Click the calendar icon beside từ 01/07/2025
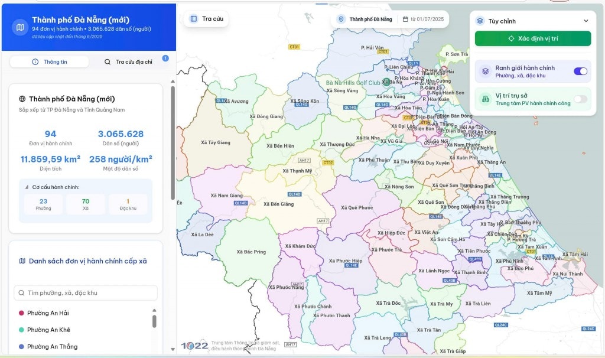Viewport: 605px width, 358px height. tap(405, 19)
